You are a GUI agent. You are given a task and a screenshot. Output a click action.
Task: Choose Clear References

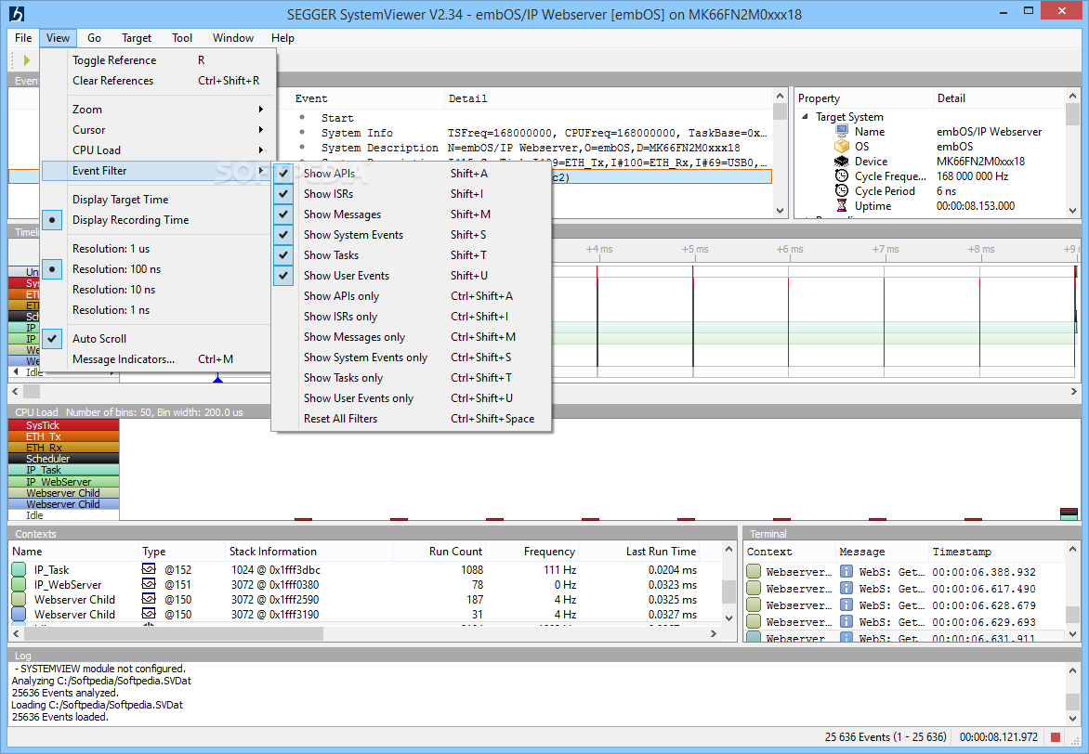pos(156,81)
